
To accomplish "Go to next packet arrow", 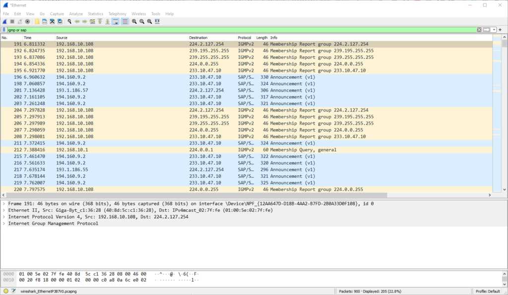I will click(84, 21).
